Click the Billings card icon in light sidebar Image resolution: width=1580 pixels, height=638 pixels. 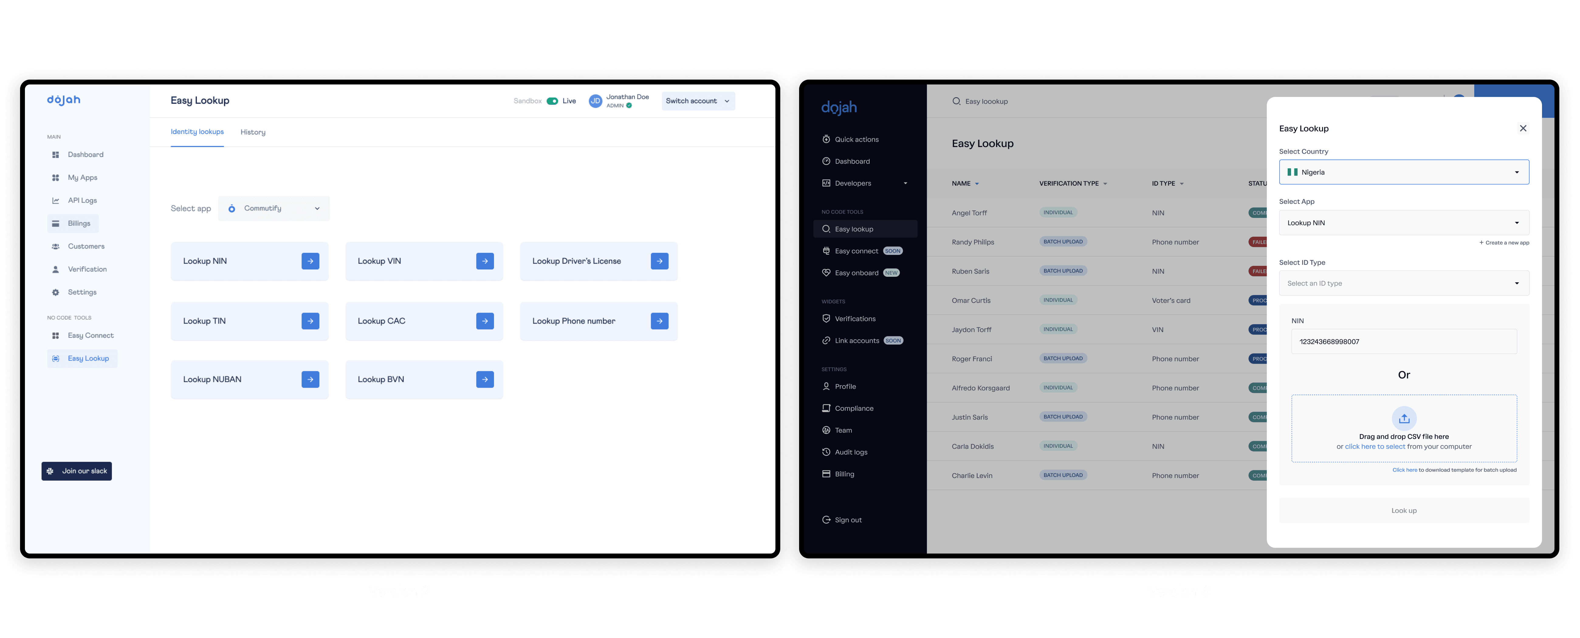pos(56,223)
